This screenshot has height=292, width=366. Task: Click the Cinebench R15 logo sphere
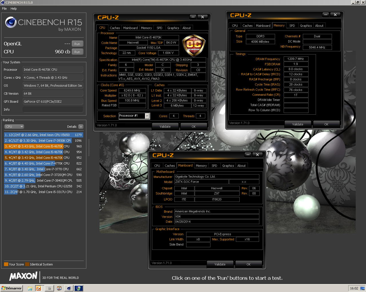coord(11,22)
